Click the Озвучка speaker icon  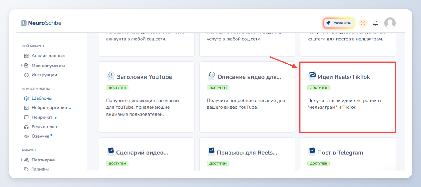click(26, 136)
